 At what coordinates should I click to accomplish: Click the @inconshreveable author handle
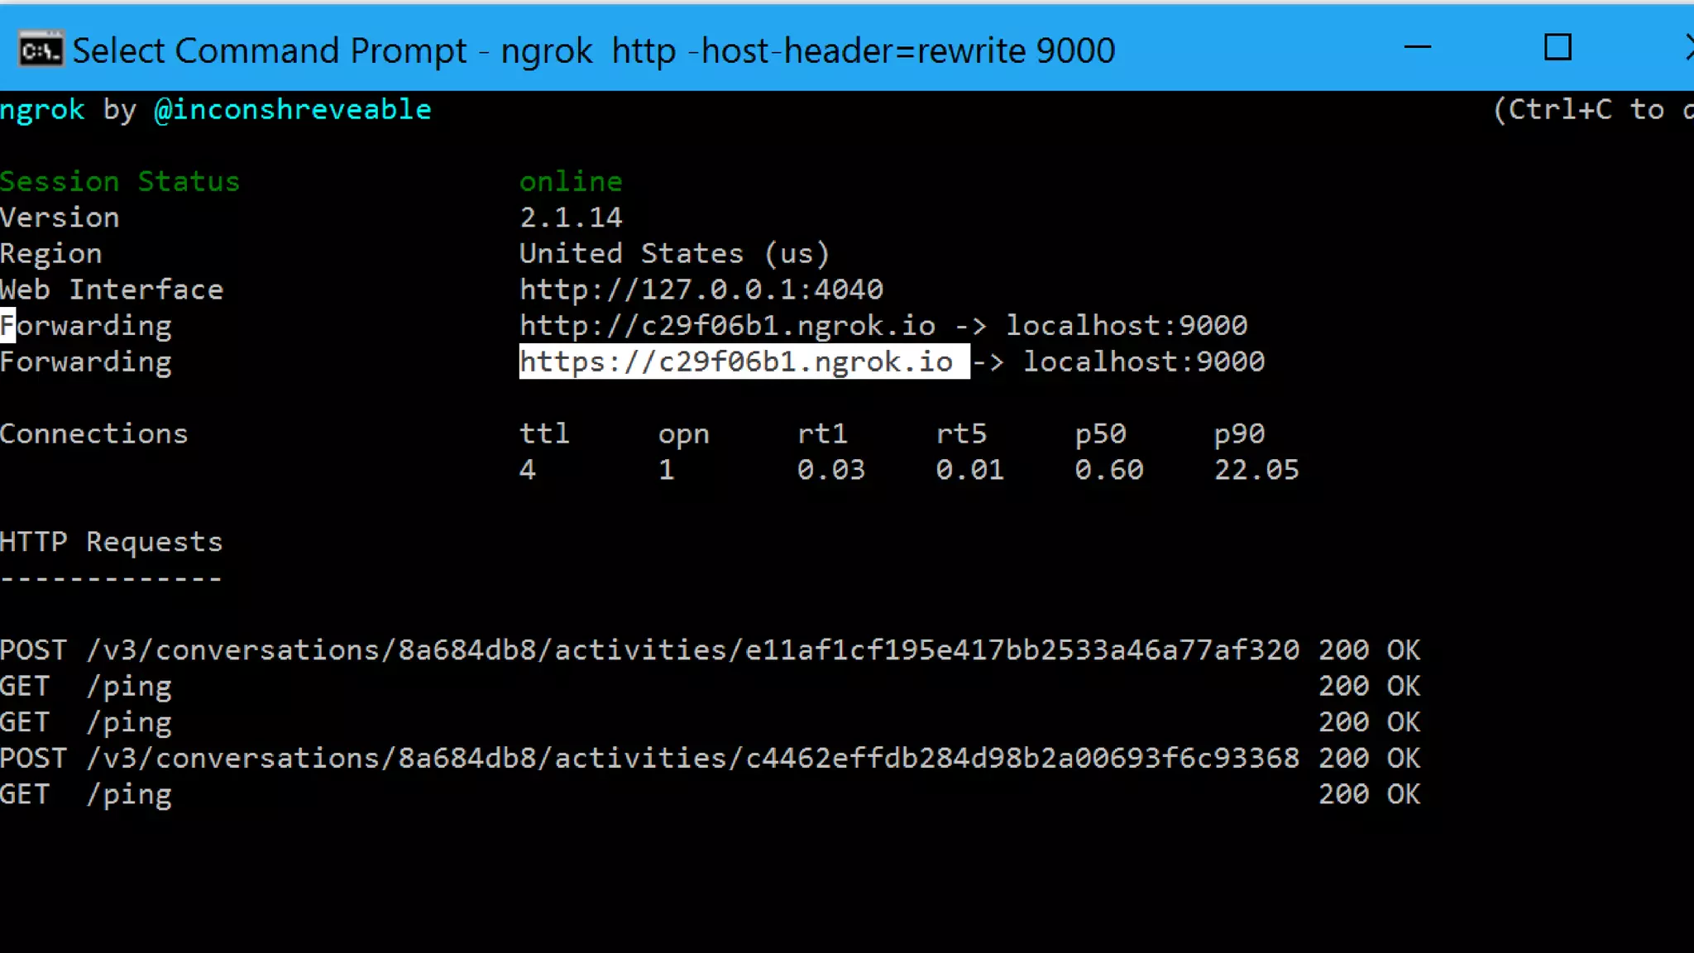coord(292,109)
